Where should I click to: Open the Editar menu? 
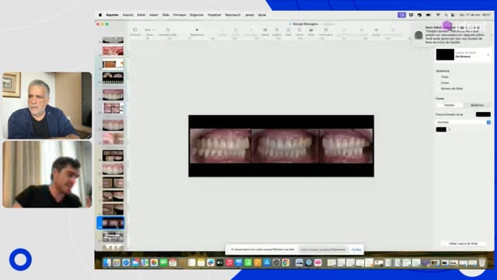(x=141, y=15)
